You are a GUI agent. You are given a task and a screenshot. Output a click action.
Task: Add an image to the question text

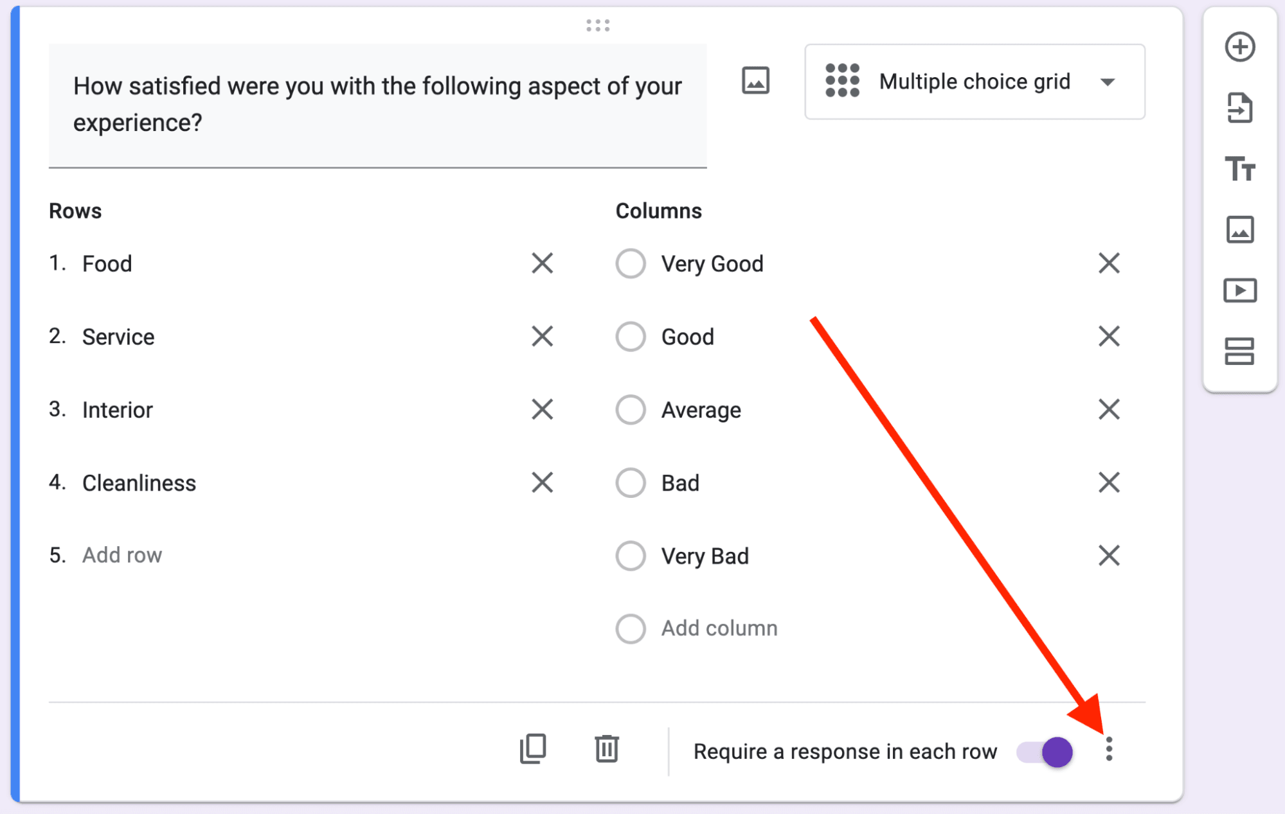point(755,81)
